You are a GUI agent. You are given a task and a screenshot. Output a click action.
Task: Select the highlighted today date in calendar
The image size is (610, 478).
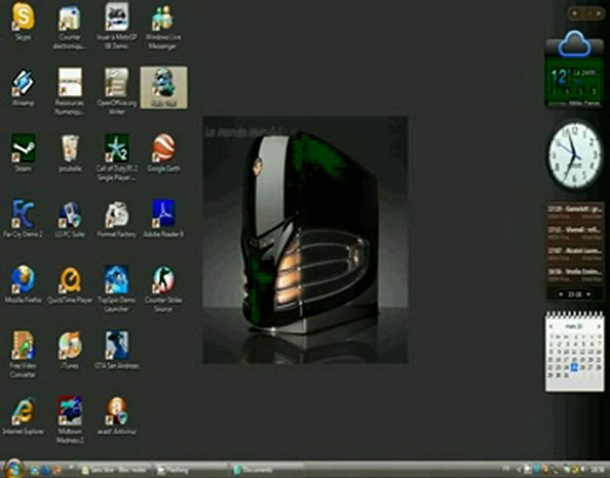point(575,367)
